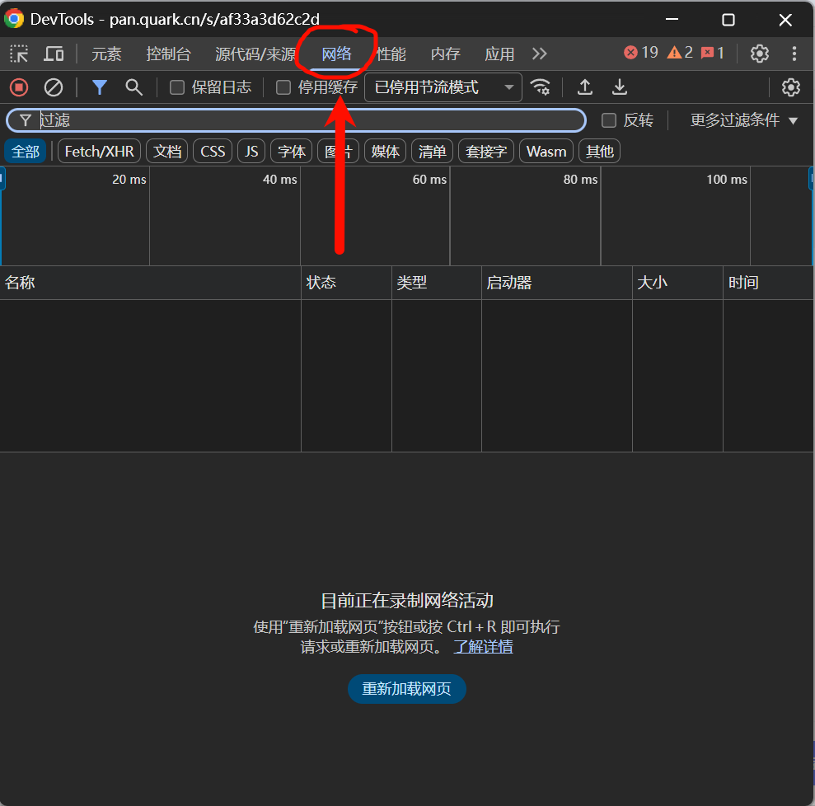Switch to the 控制台 tab
This screenshot has width=815, height=806.
click(168, 54)
